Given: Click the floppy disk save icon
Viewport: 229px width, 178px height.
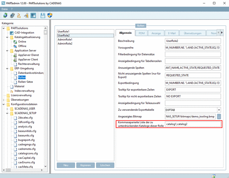Looking at the screenshot, I should click(43, 16).
